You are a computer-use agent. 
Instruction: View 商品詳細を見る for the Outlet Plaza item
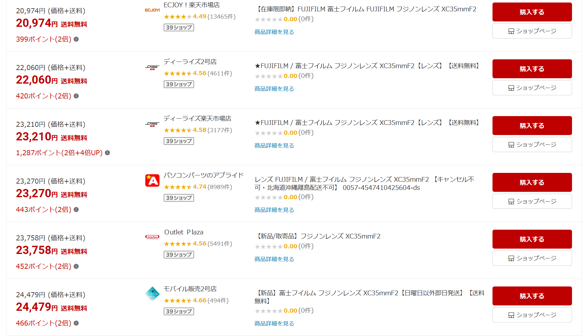(x=274, y=259)
